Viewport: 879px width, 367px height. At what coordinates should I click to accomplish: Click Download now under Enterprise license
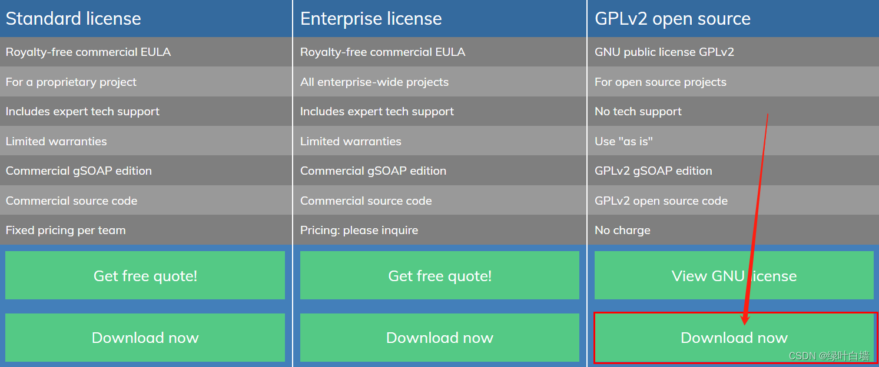tap(439, 338)
